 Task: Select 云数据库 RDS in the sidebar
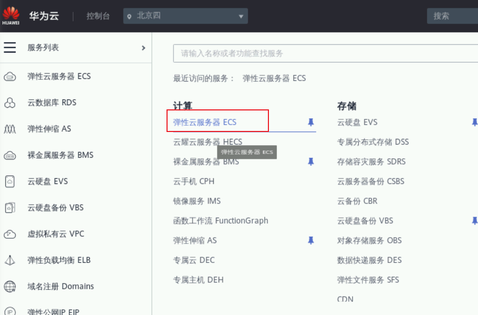tap(52, 103)
